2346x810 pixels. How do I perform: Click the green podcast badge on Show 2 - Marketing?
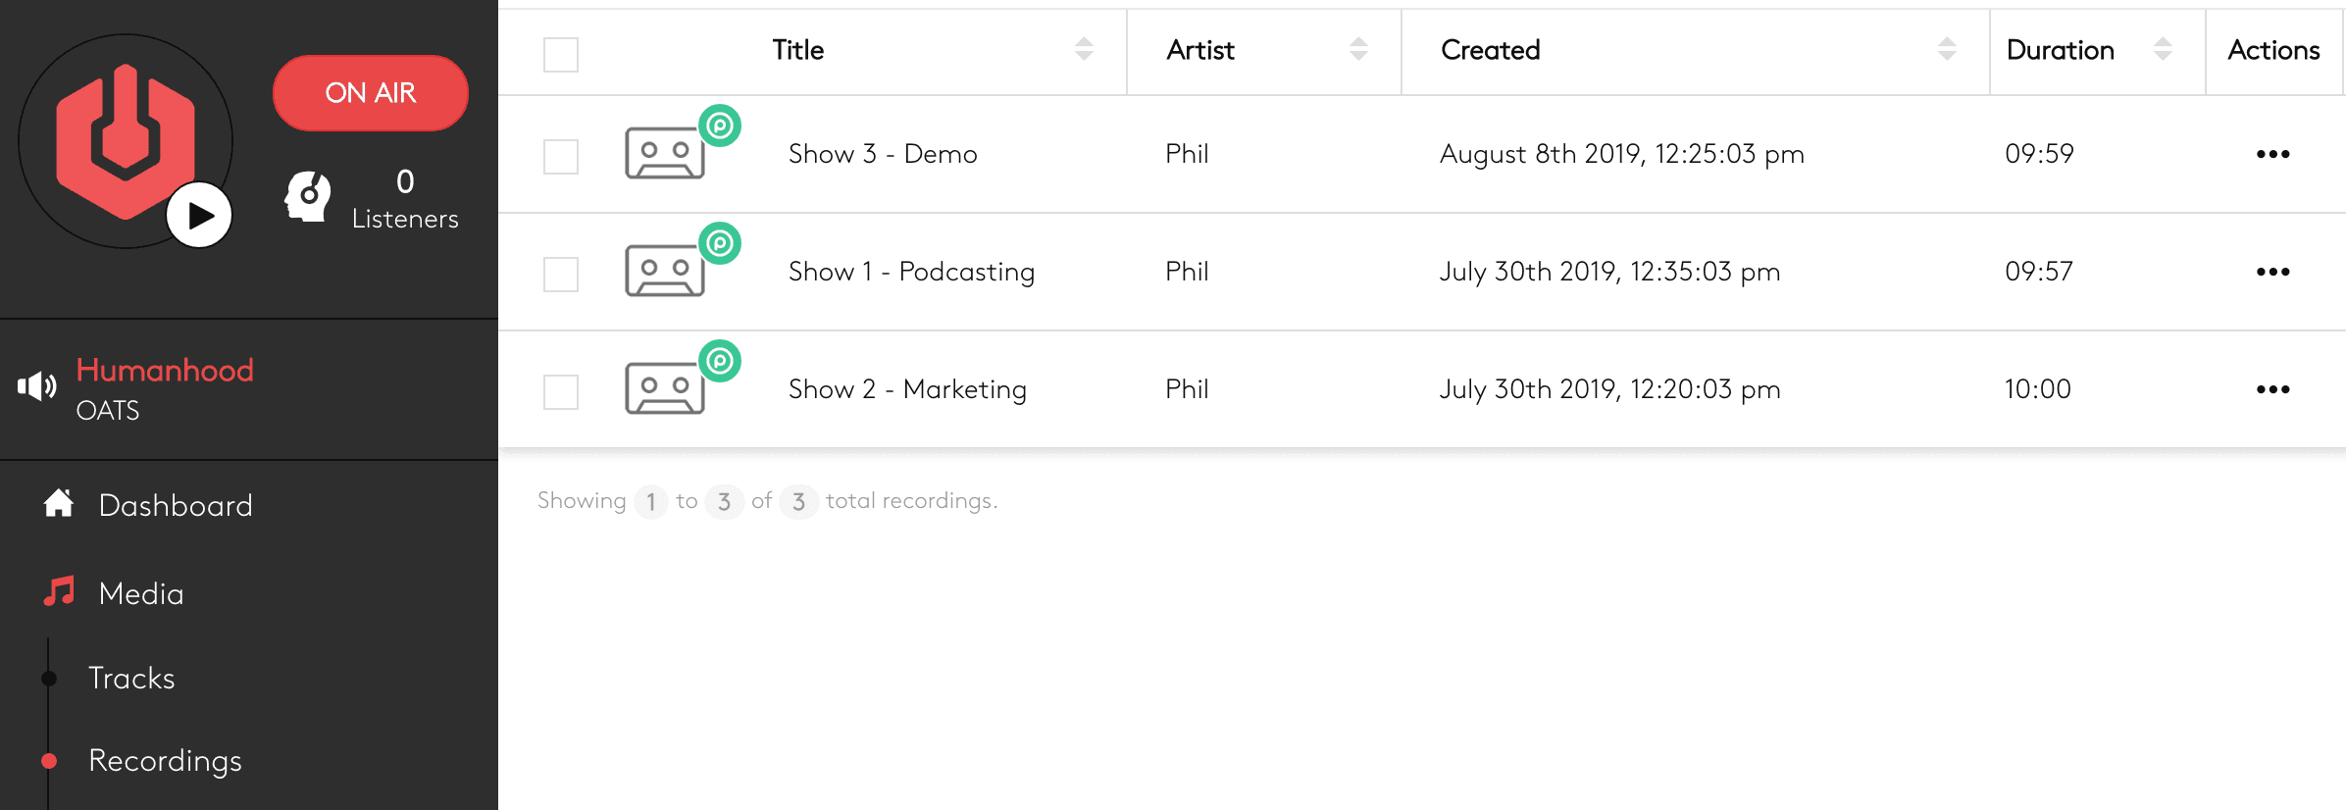[720, 361]
